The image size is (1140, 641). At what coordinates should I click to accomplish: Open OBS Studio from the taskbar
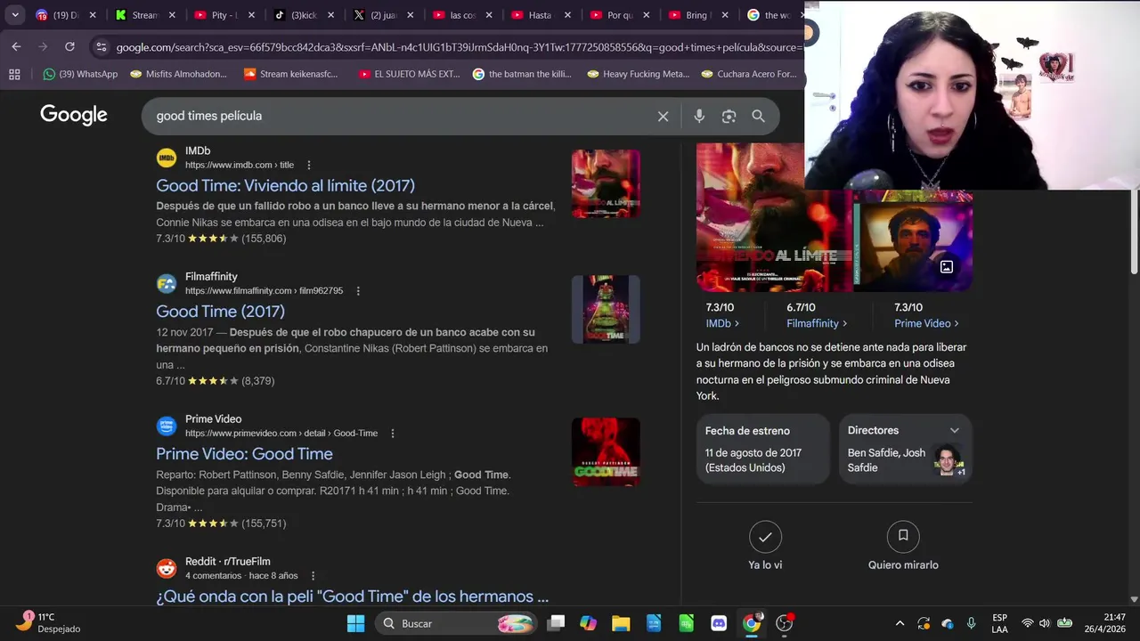[785, 623]
